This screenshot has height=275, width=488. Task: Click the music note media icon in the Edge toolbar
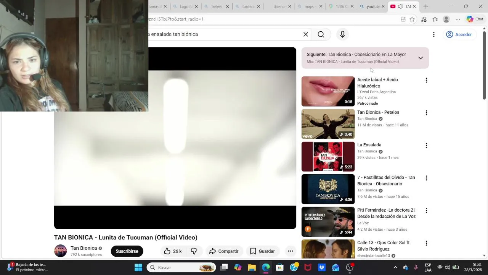point(424,19)
